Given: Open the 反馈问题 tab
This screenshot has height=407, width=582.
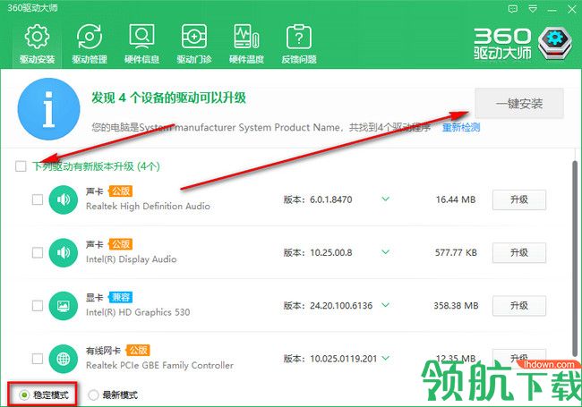Looking at the screenshot, I should pyautogui.click(x=299, y=45).
